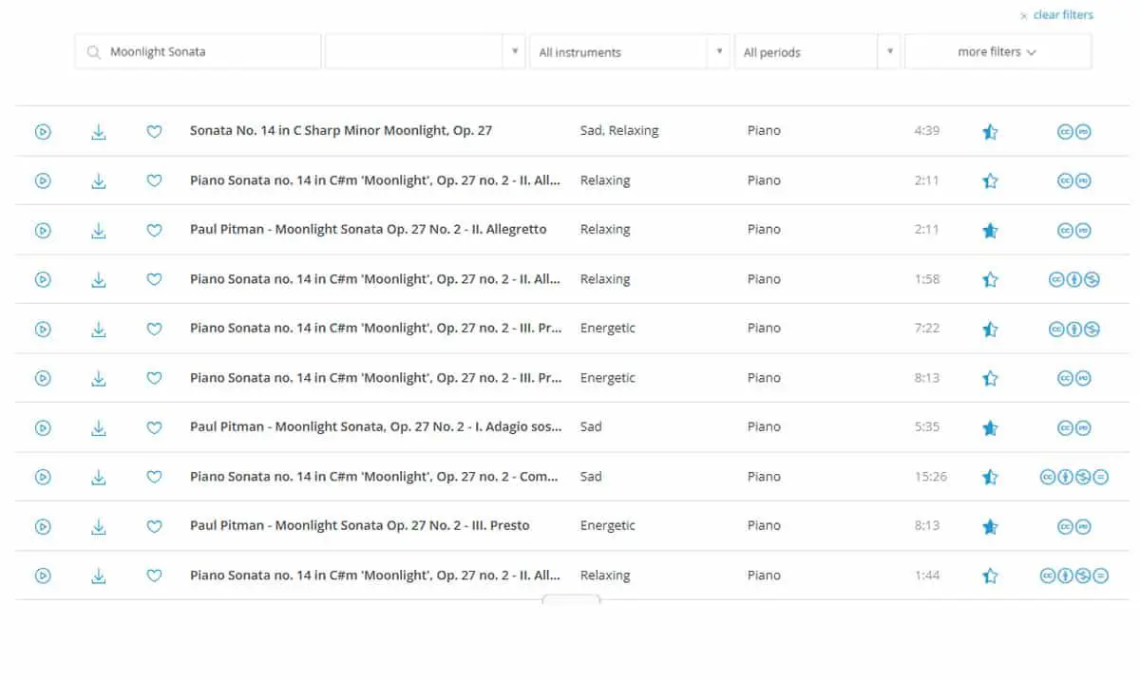Open Creative Commons license icons for 1:58 track
Image resolution: width=1140 pixels, height=680 pixels.
pos(1073,279)
